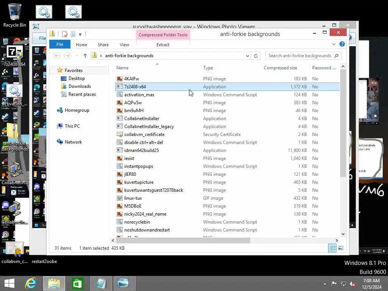388x291 pixels.
Task: Click the Properties quick access toolbar icon
Action: (x=65, y=34)
